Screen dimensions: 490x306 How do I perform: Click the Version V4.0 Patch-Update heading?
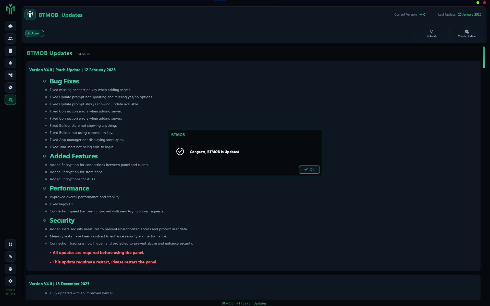coord(72,70)
